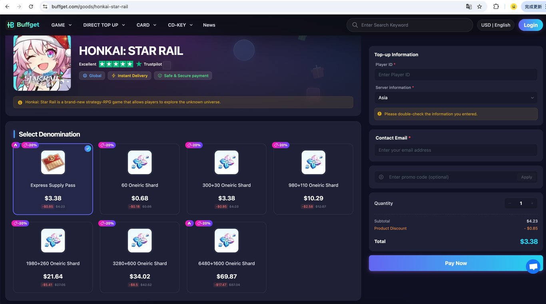Screen dimensions: 546x304
Task: Click the Product Discount label
Action: 391,229
